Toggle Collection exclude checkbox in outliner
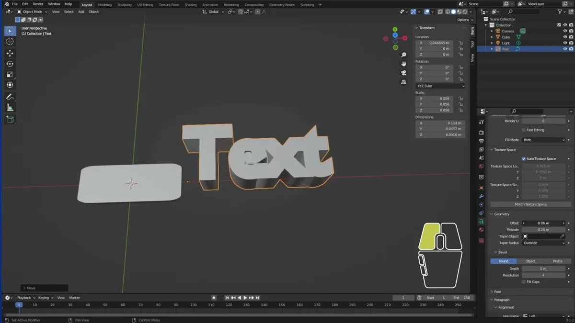Image resolution: width=575 pixels, height=323 pixels. tap(559, 25)
